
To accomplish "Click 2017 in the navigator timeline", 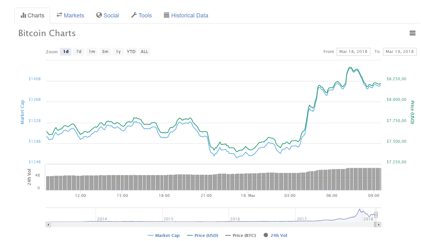I will (x=301, y=219).
